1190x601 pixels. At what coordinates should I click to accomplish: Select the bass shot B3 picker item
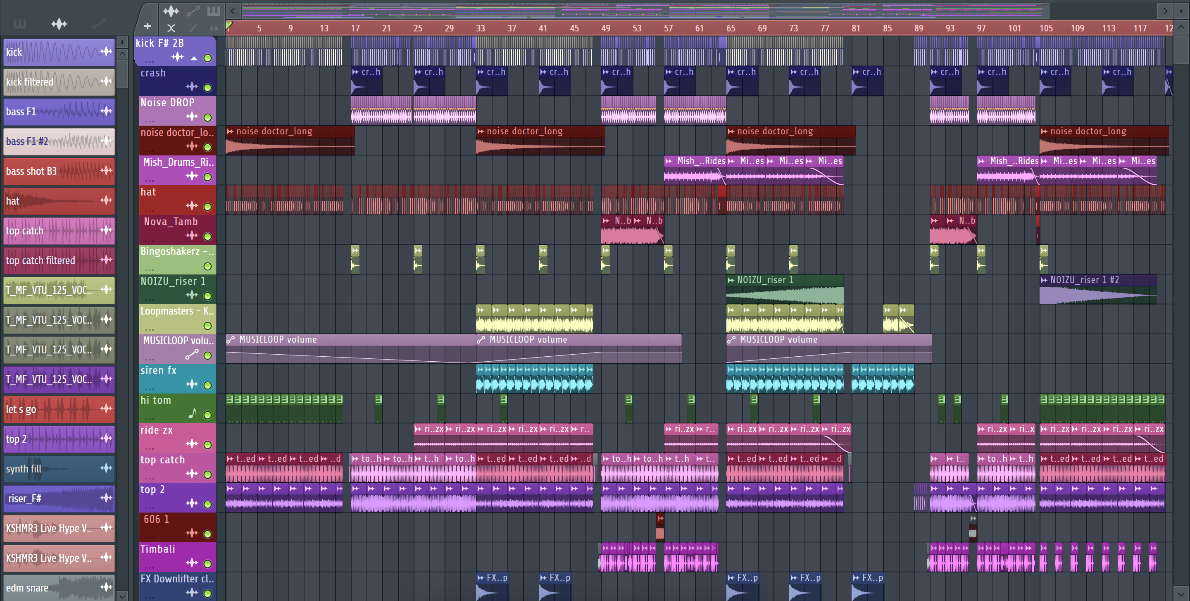tap(59, 171)
